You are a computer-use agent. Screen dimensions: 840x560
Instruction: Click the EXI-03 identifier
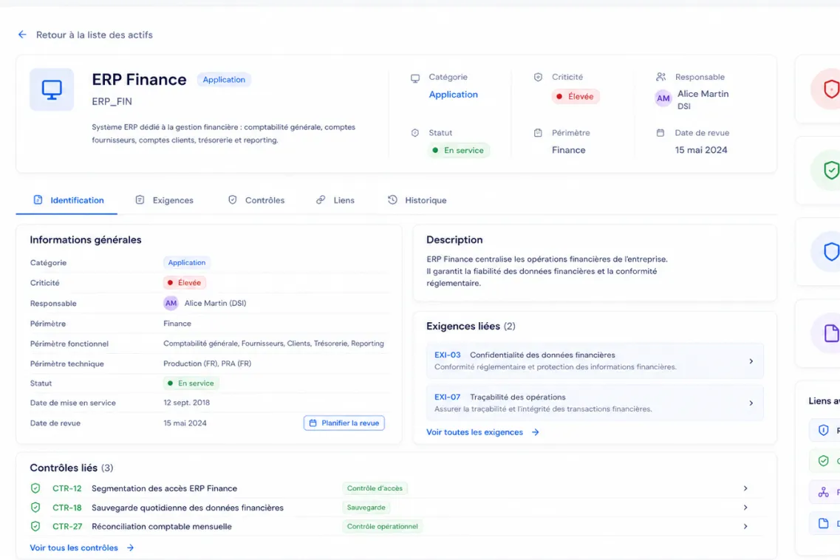(x=447, y=355)
